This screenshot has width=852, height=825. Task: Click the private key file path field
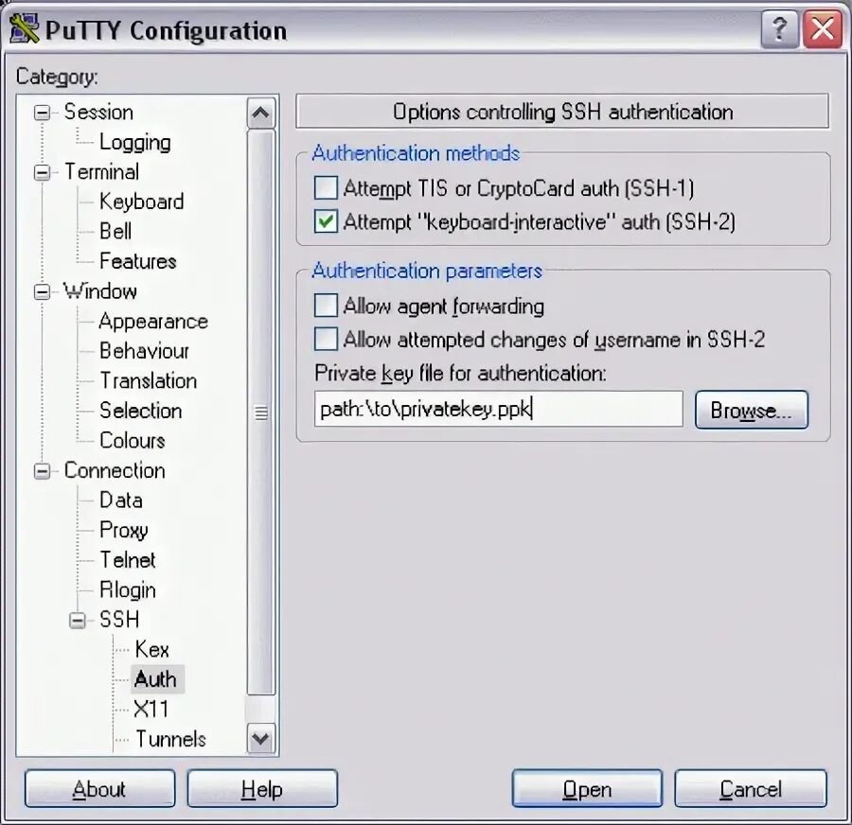tap(498, 409)
